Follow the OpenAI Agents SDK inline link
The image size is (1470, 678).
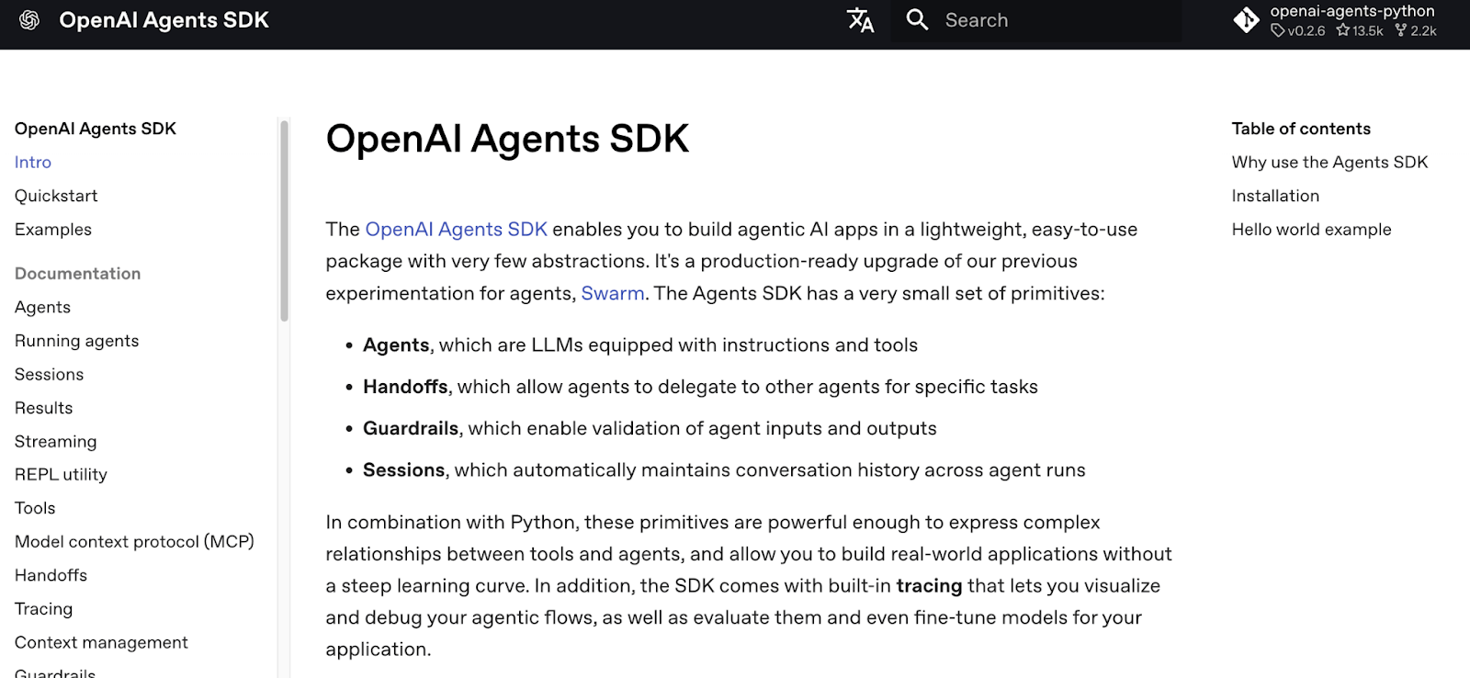456,230
